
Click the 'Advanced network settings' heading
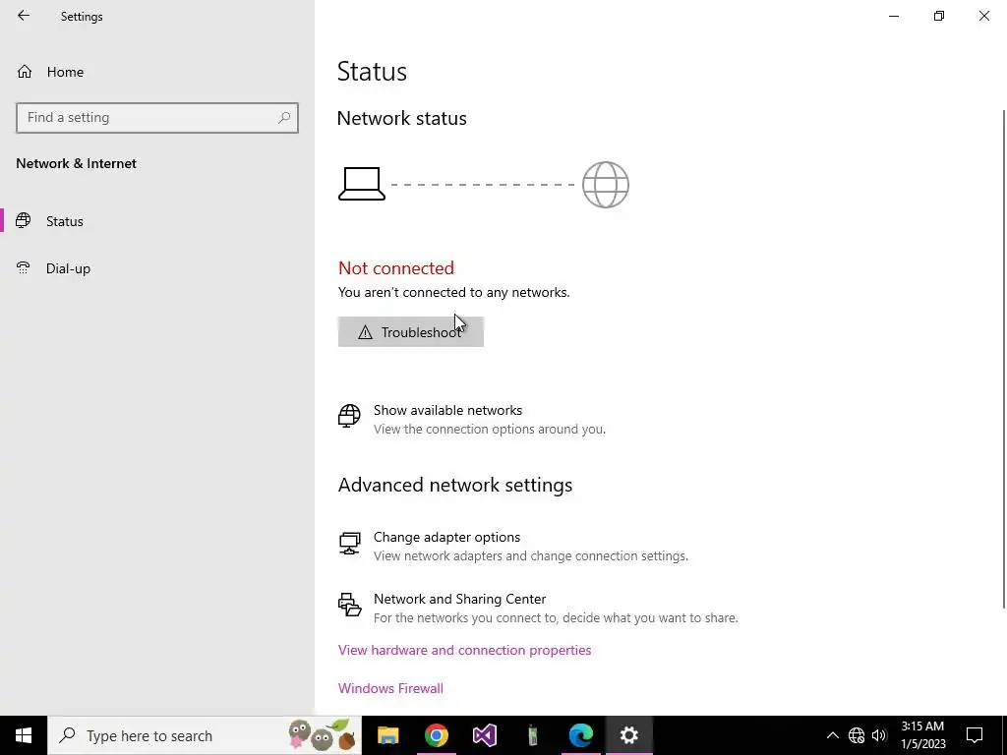point(455,485)
